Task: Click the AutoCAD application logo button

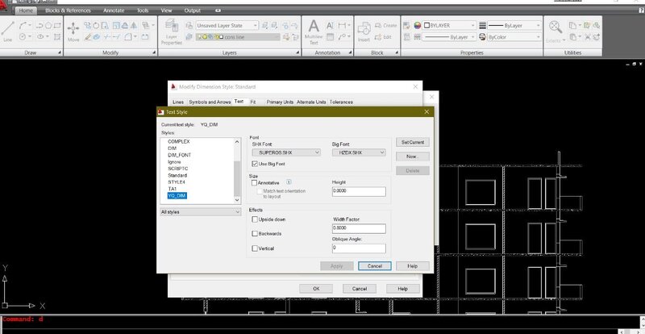Action: pos(7,6)
